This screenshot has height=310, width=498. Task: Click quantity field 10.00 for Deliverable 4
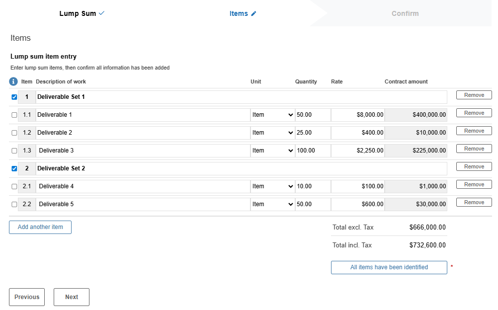[313, 186]
